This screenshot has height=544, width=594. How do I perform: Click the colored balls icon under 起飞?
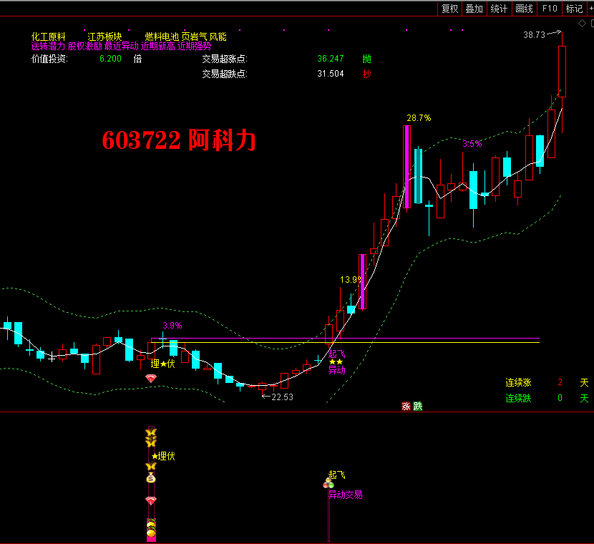(328, 484)
